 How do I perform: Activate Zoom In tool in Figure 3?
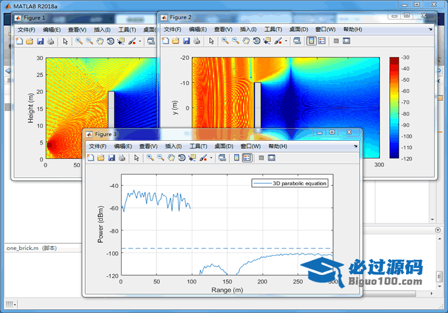[150, 158]
